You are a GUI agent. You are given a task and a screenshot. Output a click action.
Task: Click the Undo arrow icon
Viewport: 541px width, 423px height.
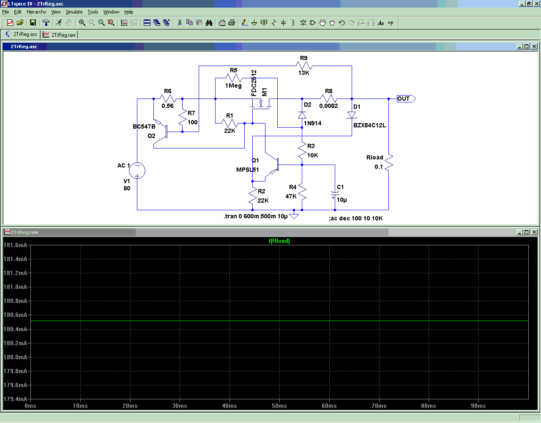tap(342, 22)
